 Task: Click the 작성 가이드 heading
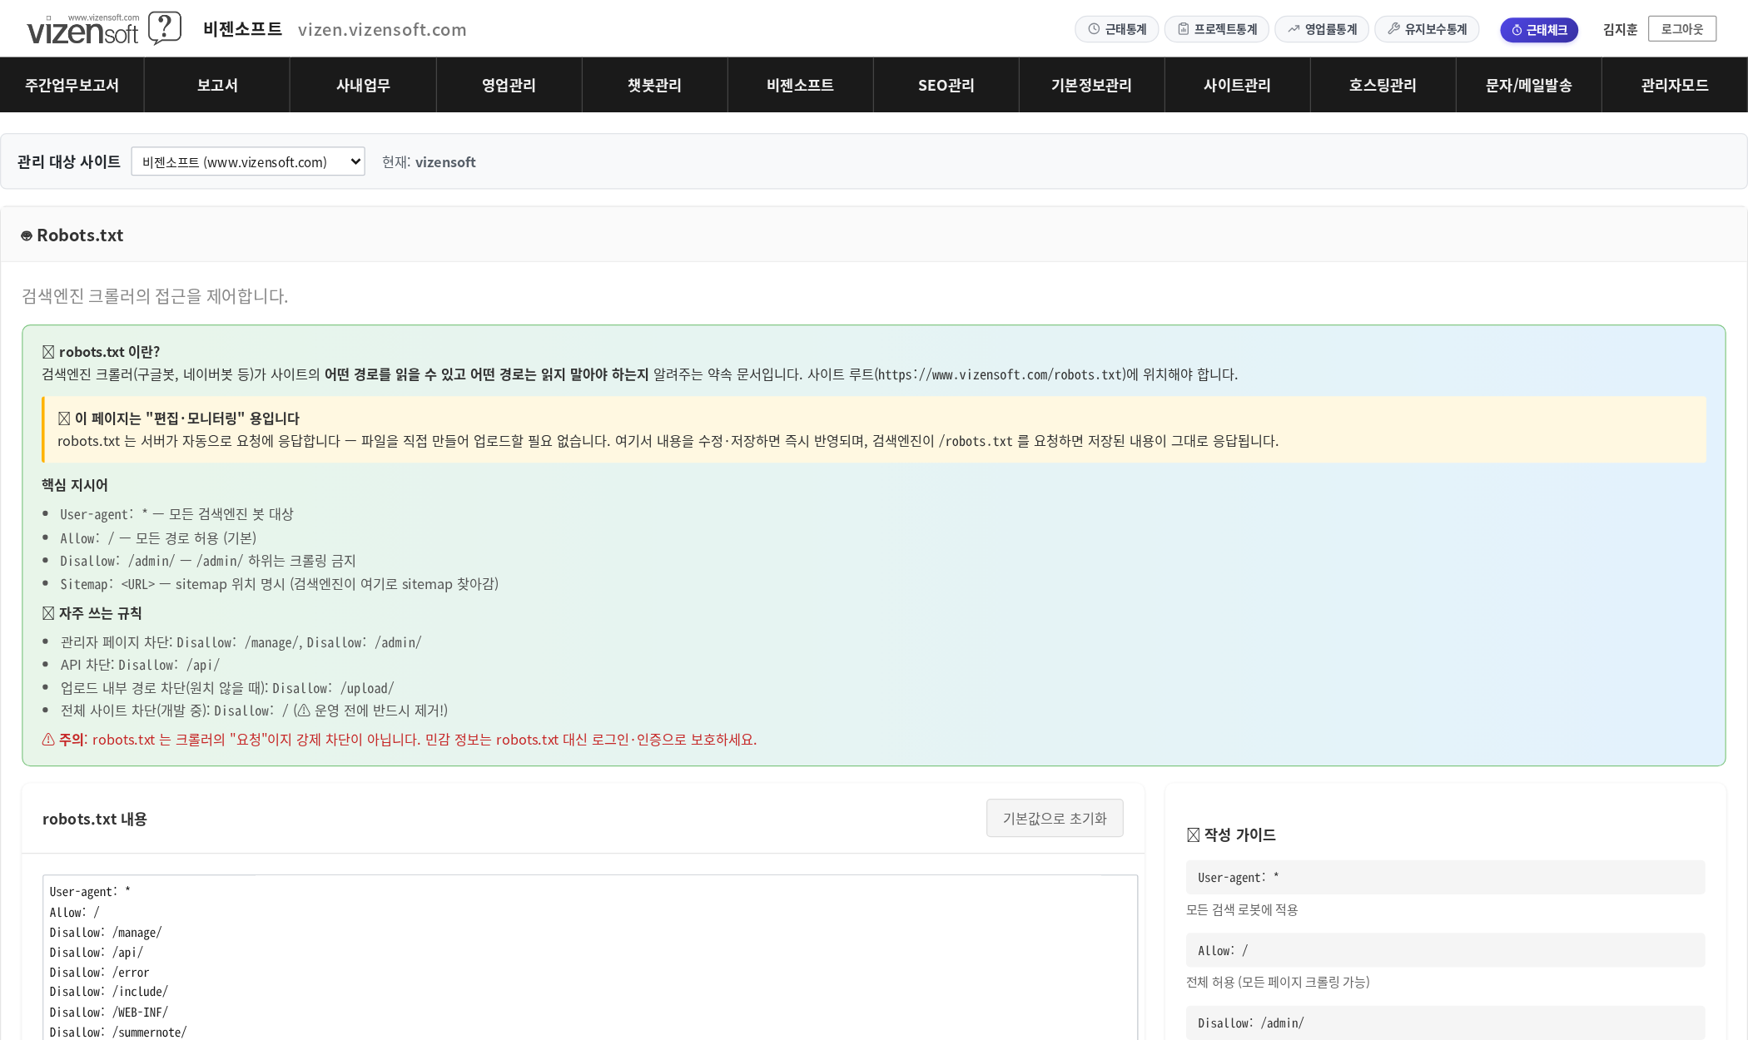coord(1231,834)
